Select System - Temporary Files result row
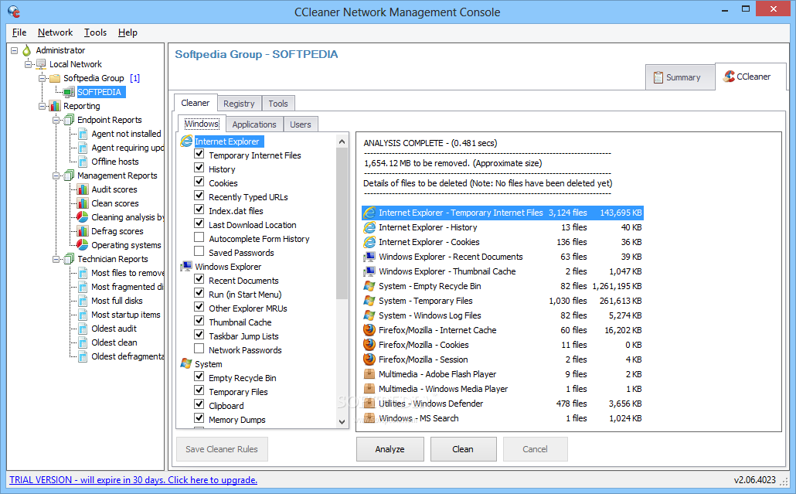This screenshot has width=796, height=494. 502,301
